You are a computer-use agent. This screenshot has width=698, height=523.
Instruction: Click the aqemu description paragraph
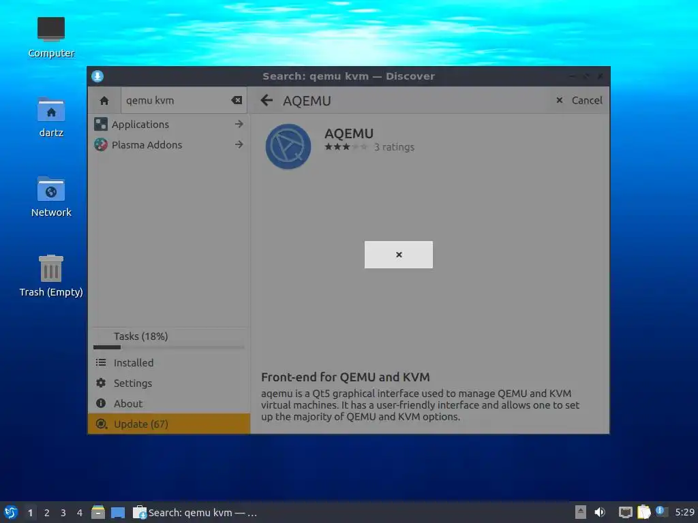pyautogui.click(x=420, y=405)
